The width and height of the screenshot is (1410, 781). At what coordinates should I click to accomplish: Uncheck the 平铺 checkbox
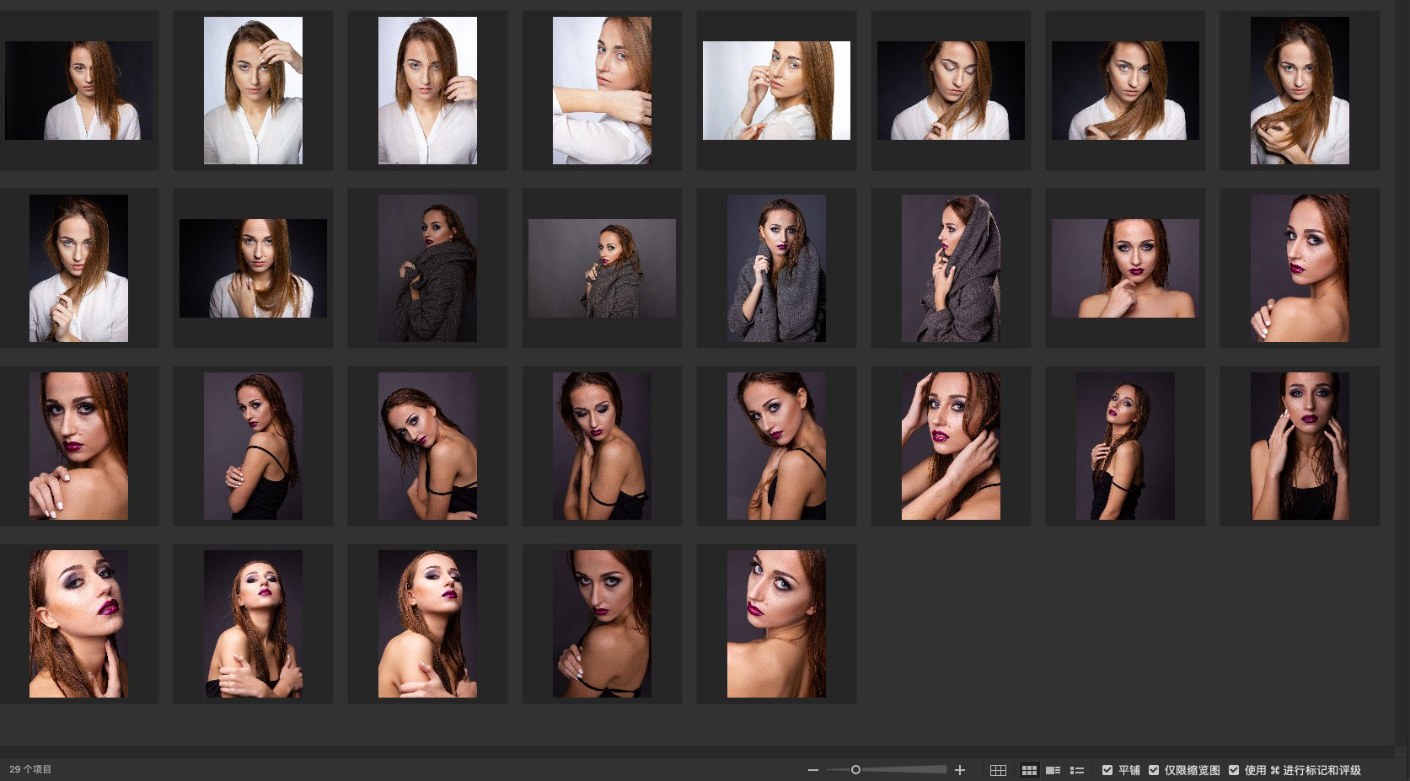1107,770
